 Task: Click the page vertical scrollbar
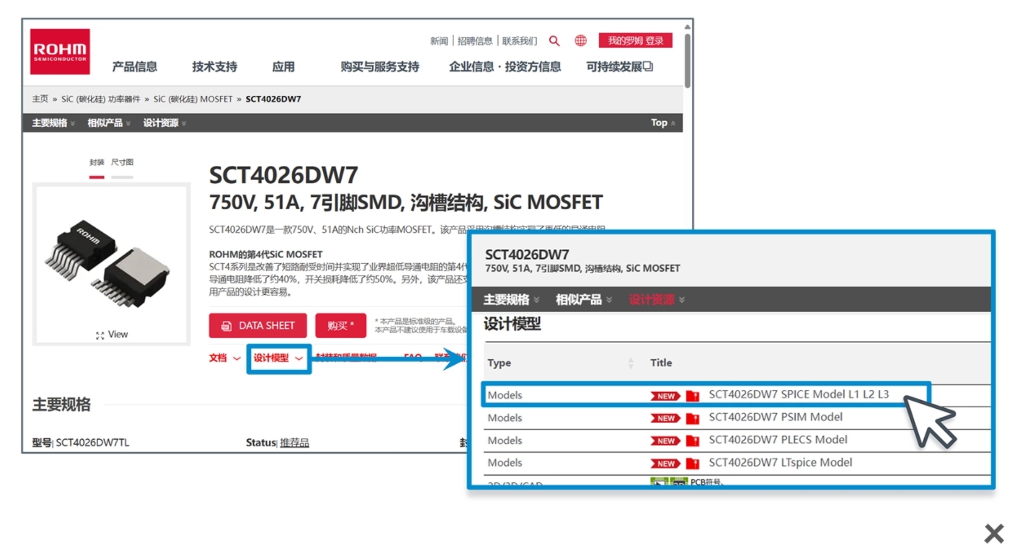(x=687, y=60)
